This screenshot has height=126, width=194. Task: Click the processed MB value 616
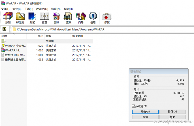pyautogui.click(x=182, y=96)
